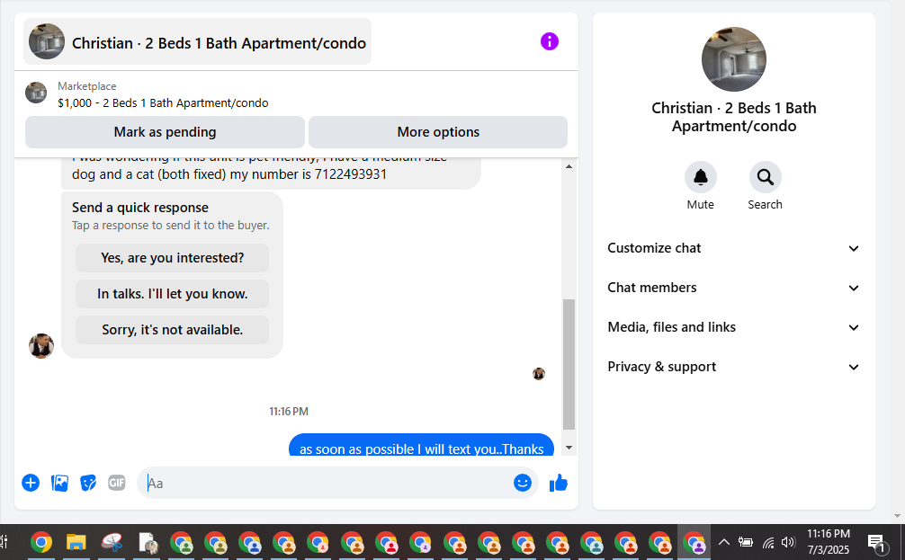Expand the Chat members section
Image resolution: width=905 pixels, height=560 pixels.
click(x=733, y=288)
